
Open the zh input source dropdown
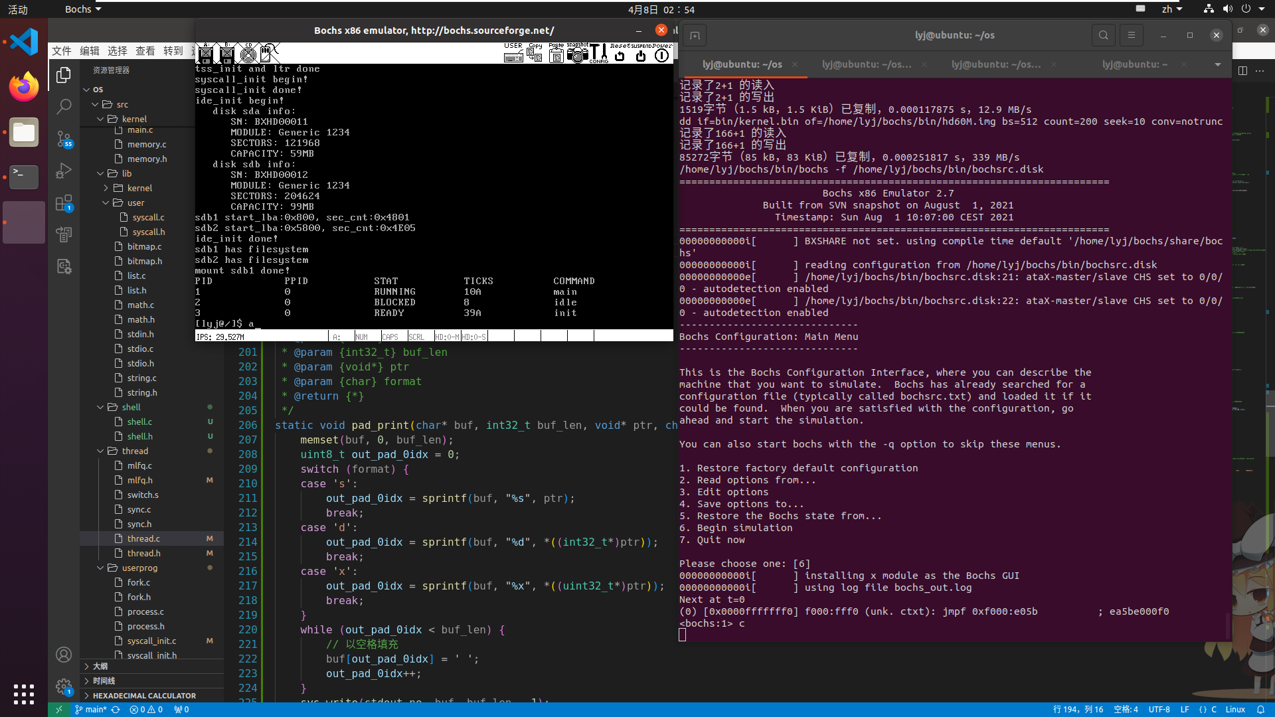[x=1172, y=9]
